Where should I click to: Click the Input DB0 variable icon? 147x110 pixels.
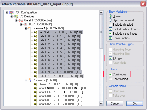tap(35, 96)
